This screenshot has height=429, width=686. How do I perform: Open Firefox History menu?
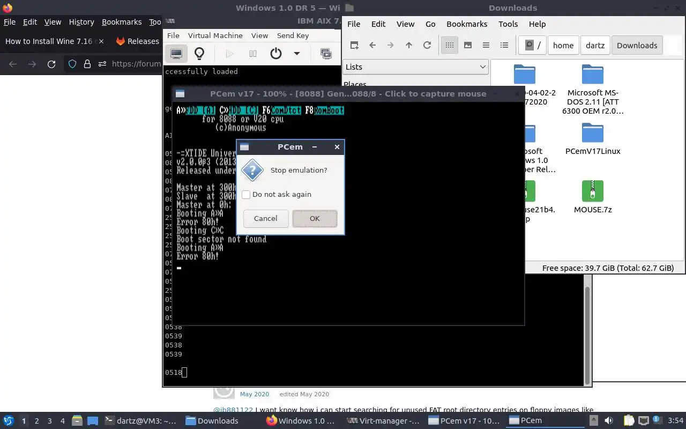click(81, 22)
